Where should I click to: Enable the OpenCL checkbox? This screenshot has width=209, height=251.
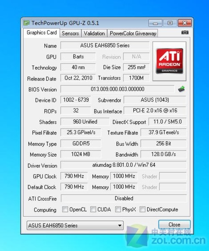(65, 209)
